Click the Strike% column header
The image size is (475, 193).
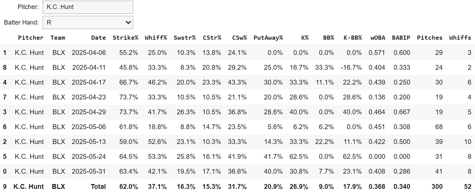tap(125, 38)
